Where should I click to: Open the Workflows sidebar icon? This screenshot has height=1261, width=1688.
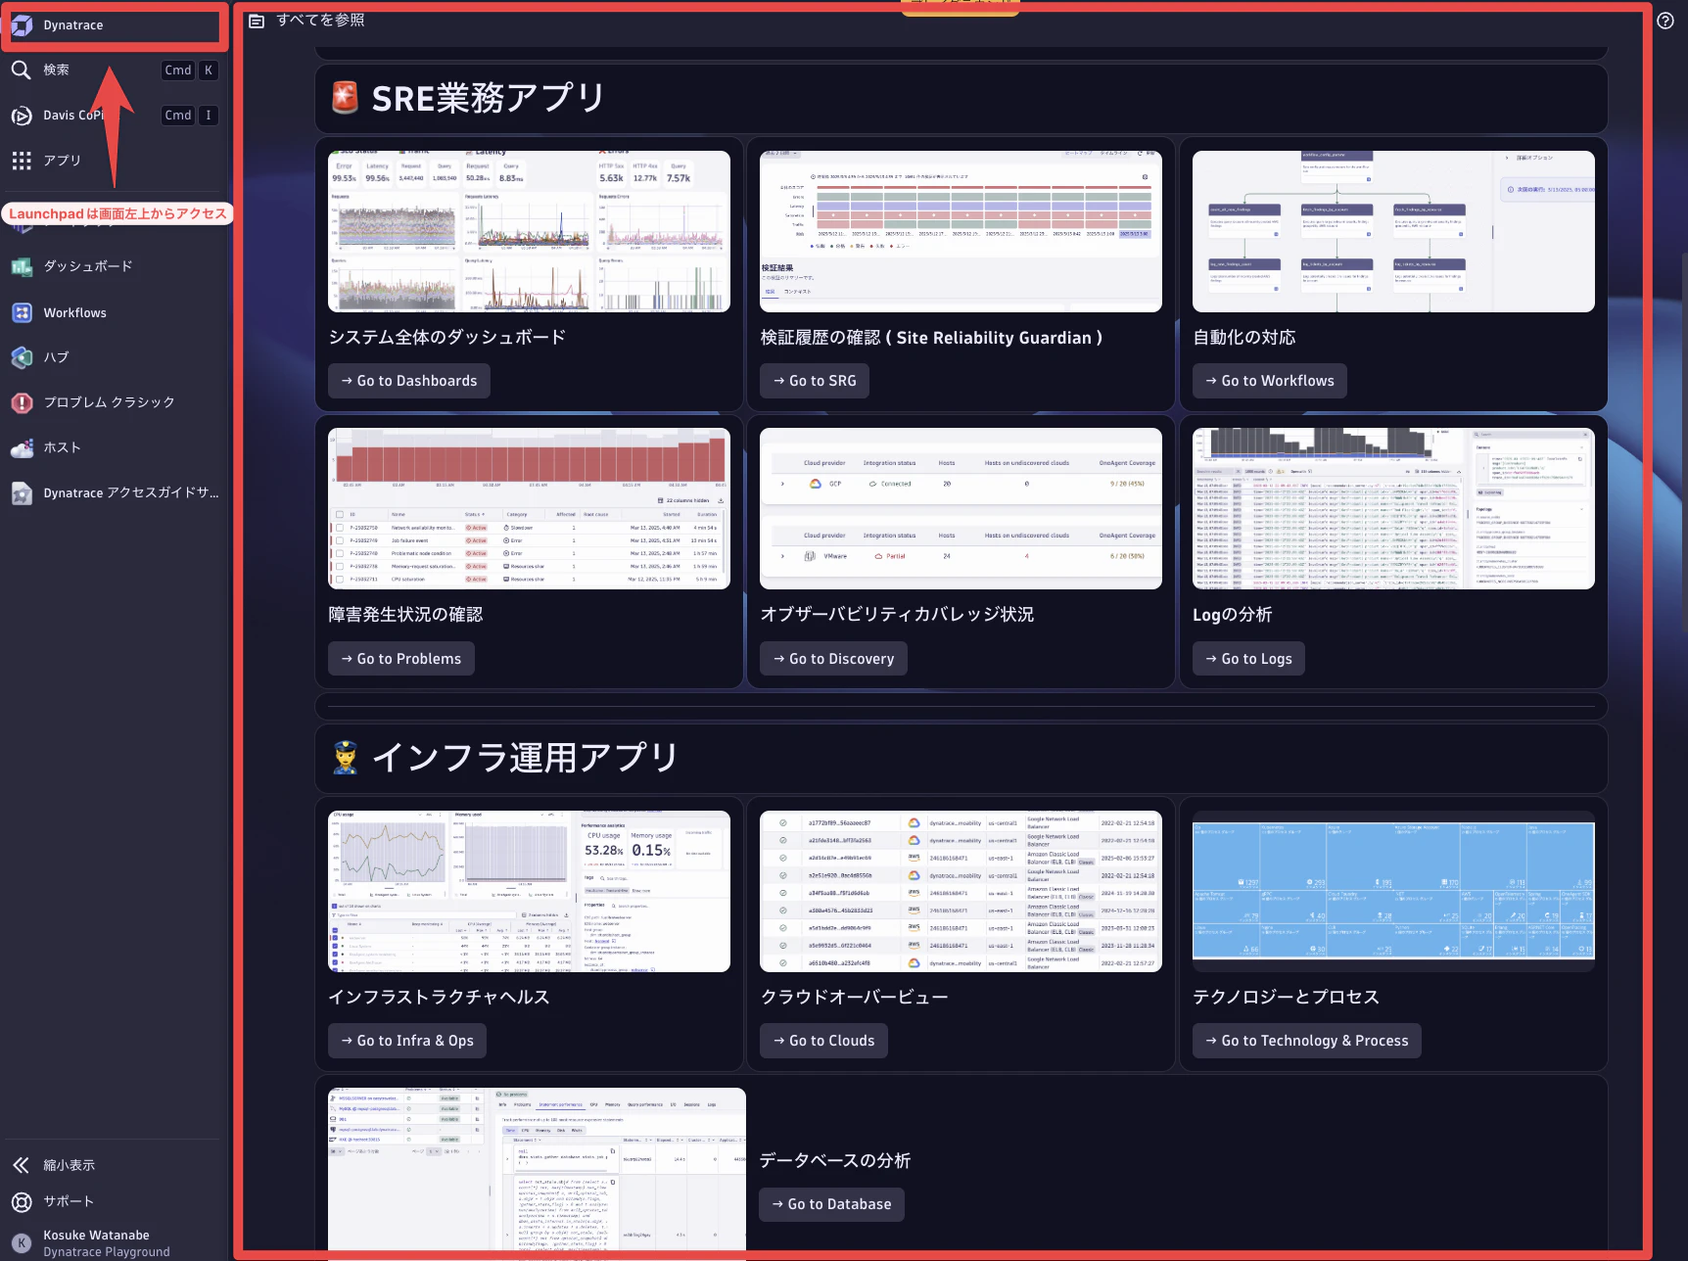tap(22, 312)
